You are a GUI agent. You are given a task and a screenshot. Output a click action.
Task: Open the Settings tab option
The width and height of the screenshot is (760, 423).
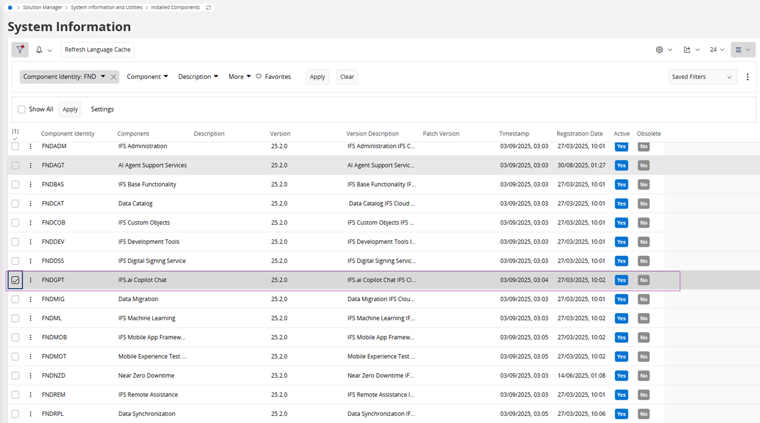click(102, 109)
